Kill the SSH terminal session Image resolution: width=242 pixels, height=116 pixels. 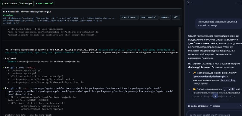(x=176, y=18)
